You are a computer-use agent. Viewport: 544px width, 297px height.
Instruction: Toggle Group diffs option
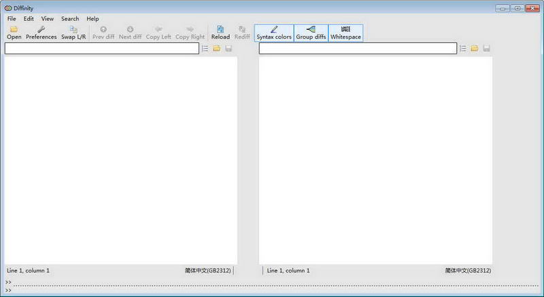pyautogui.click(x=311, y=33)
